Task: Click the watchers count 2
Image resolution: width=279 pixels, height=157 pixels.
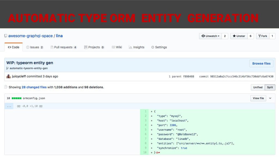Action: tap(225, 36)
